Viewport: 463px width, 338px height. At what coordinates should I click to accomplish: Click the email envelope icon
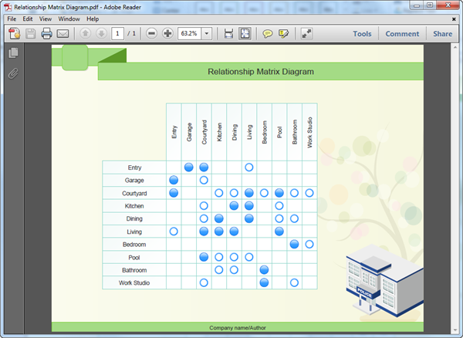click(x=63, y=34)
